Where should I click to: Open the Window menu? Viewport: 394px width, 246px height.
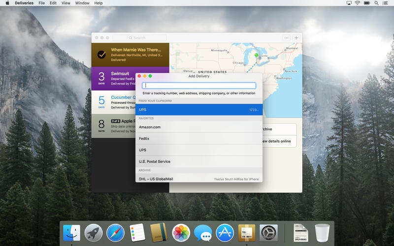(x=82, y=3)
